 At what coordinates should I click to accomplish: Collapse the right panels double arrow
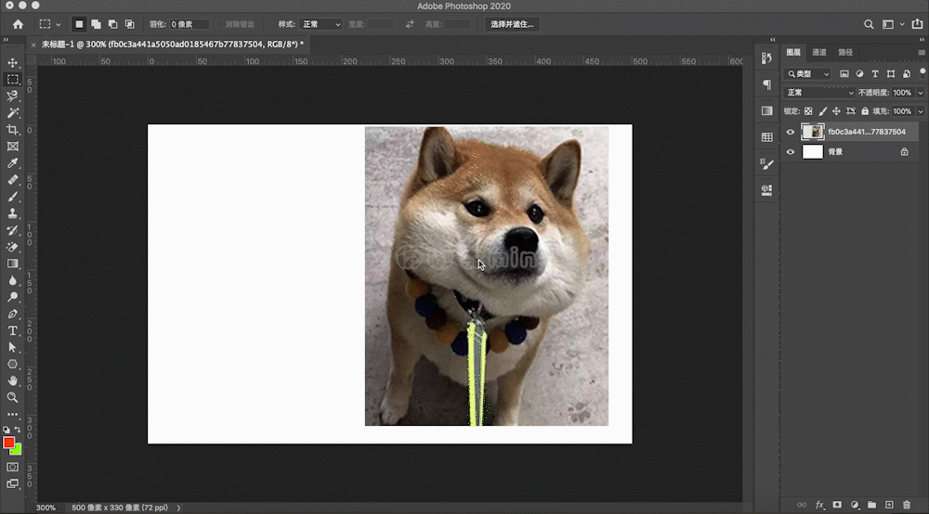click(922, 40)
